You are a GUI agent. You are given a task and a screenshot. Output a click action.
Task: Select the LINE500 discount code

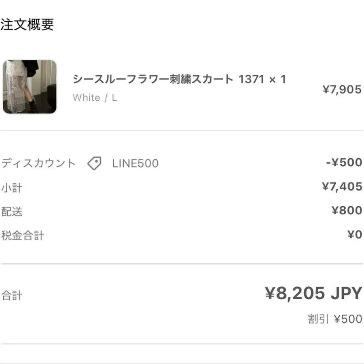tap(135, 163)
